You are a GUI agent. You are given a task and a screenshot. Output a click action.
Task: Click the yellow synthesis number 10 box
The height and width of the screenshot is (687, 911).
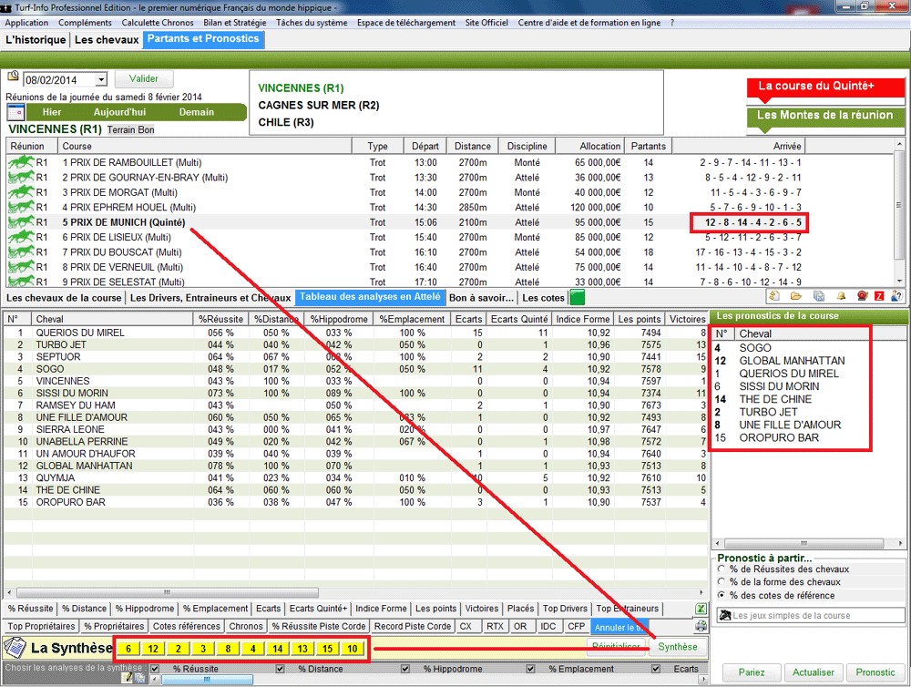[353, 649]
